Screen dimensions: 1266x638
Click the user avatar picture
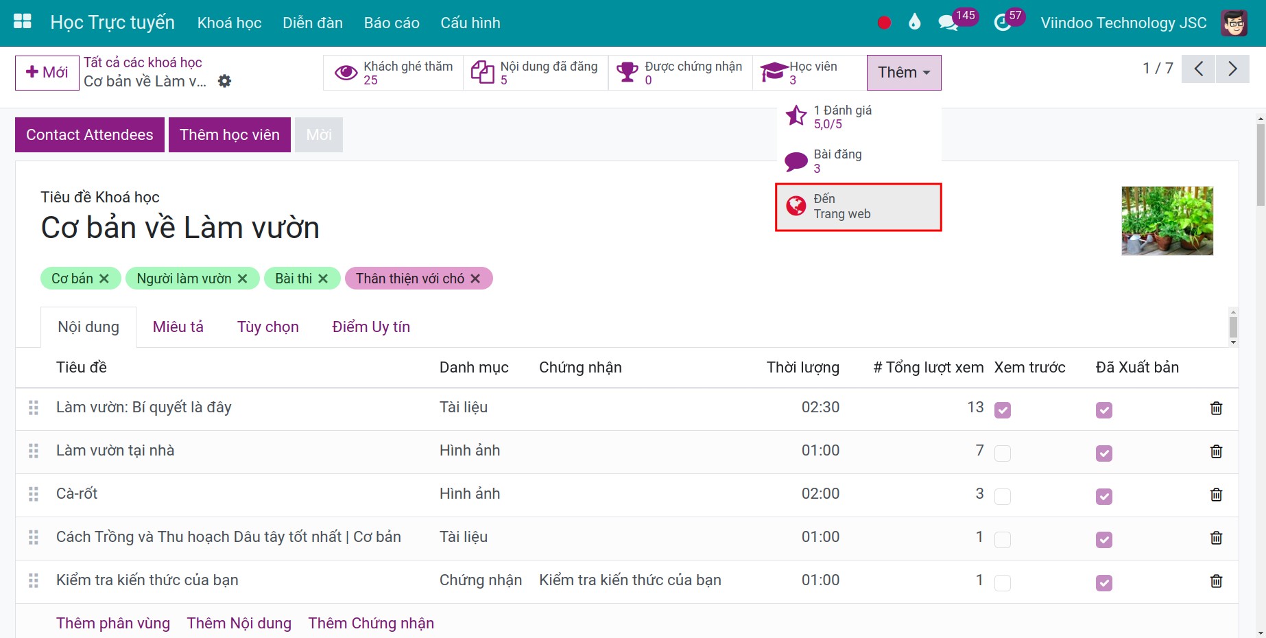[1234, 23]
